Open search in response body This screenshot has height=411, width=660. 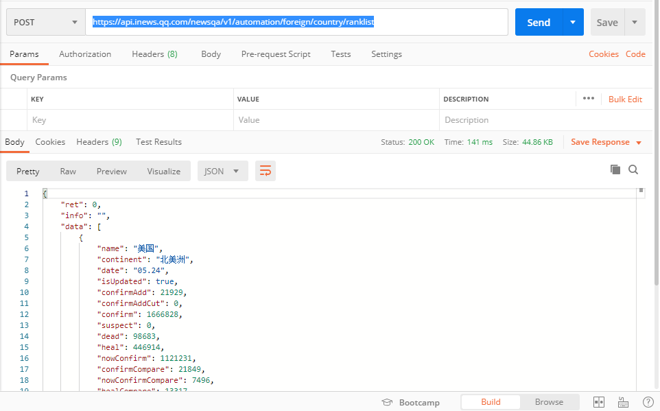click(633, 169)
